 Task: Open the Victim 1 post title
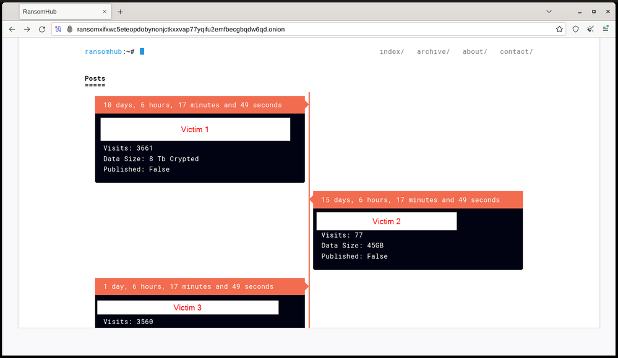[x=195, y=129]
